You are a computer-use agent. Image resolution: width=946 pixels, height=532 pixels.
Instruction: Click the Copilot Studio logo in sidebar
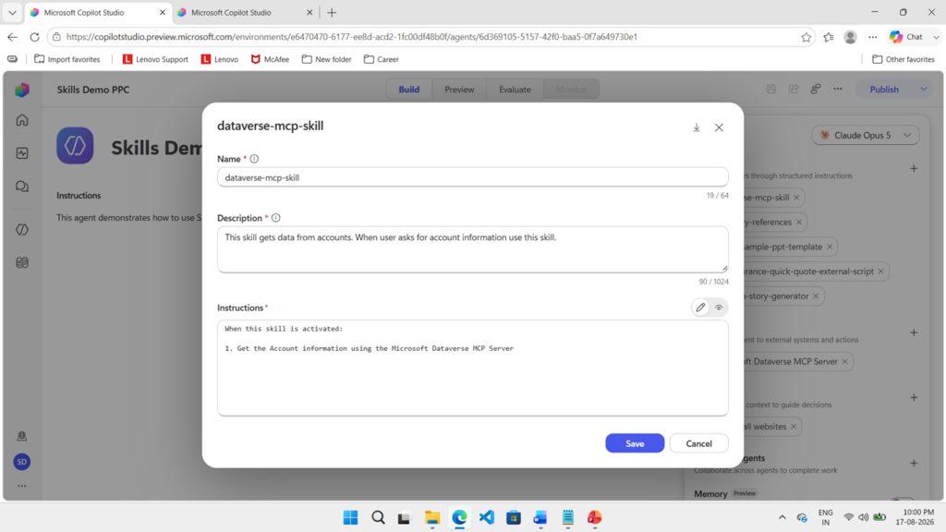(x=22, y=90)
